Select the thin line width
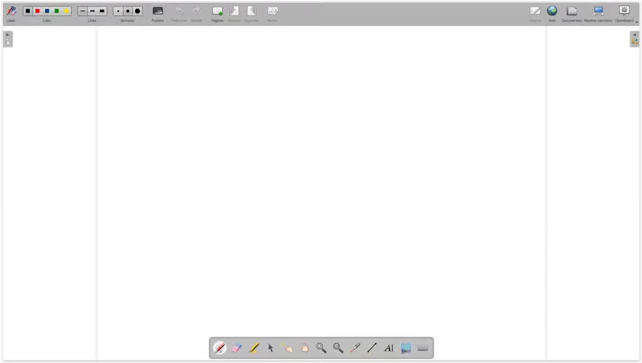Viewport: 642px width, 363px height. [x=82, y=11]
